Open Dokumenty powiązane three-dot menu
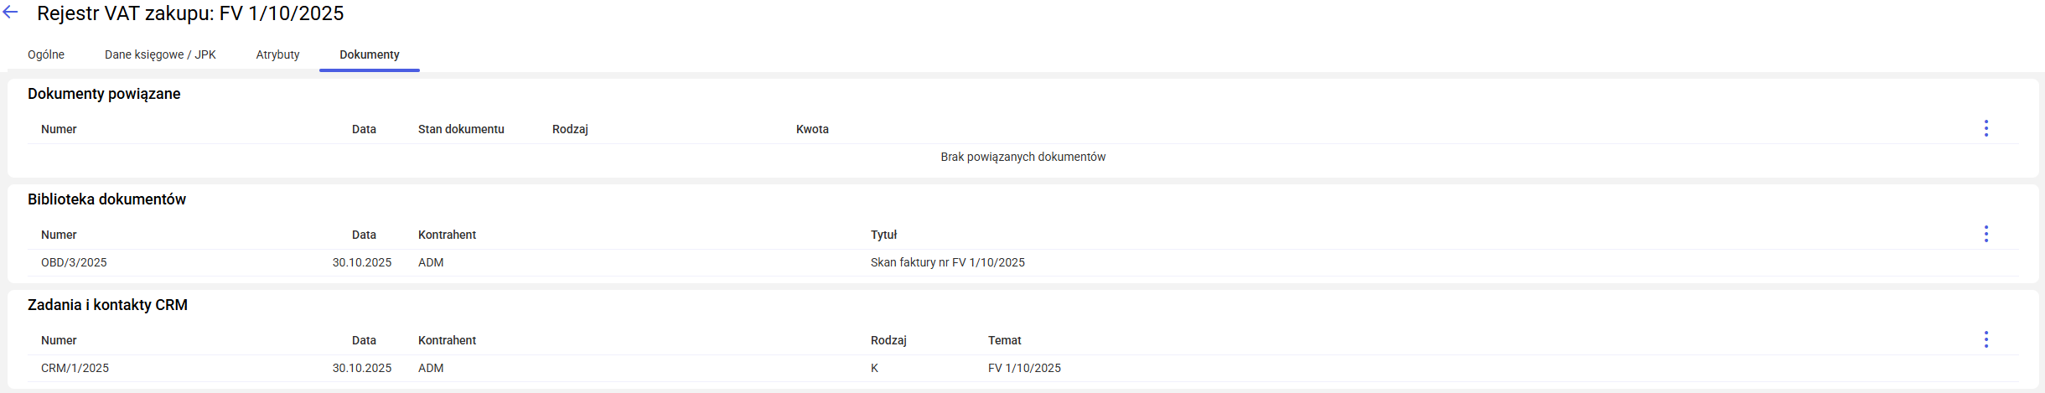Viewport: 2045px width, 393px height. point(1985,128)
